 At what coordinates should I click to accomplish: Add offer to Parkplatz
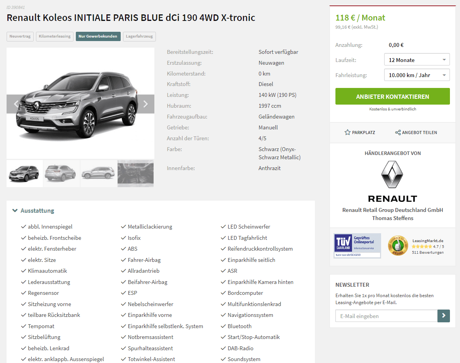(x=360, y=132)
